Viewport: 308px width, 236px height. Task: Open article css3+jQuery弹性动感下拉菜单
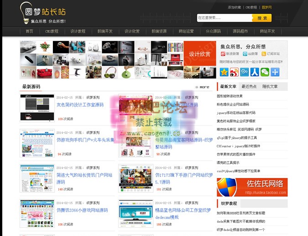coord(239,171)
